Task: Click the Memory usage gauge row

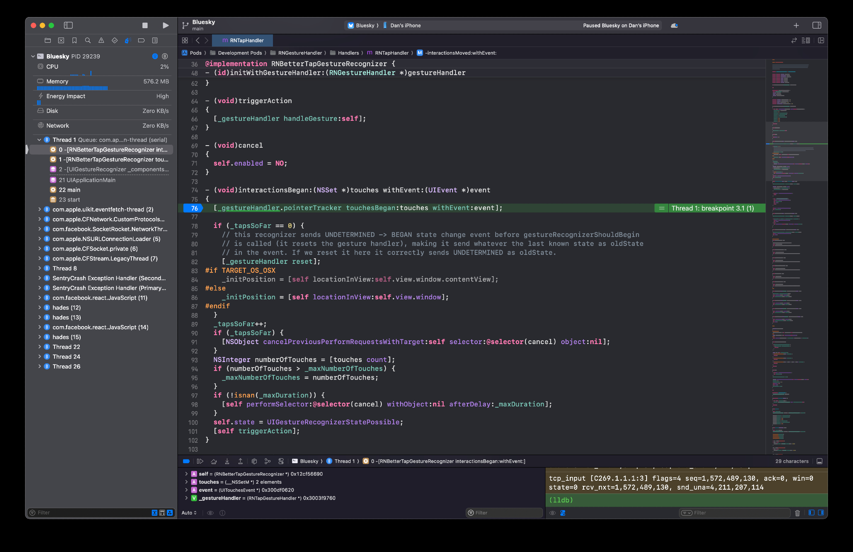Action: [102, 81]
